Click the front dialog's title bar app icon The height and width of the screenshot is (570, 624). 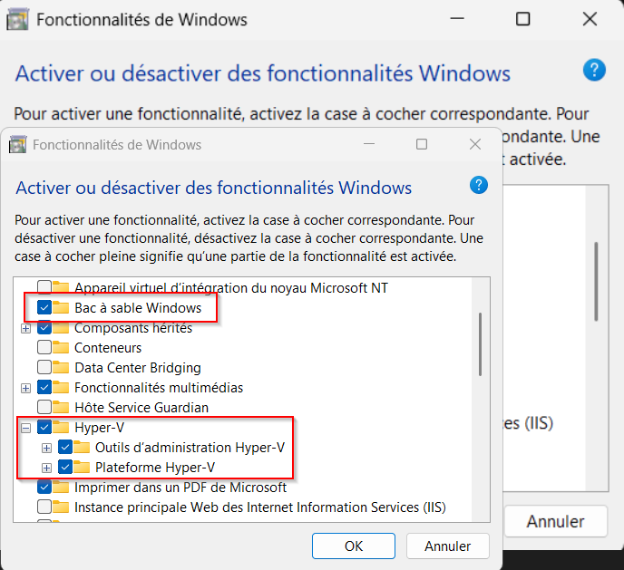(18, 144)
